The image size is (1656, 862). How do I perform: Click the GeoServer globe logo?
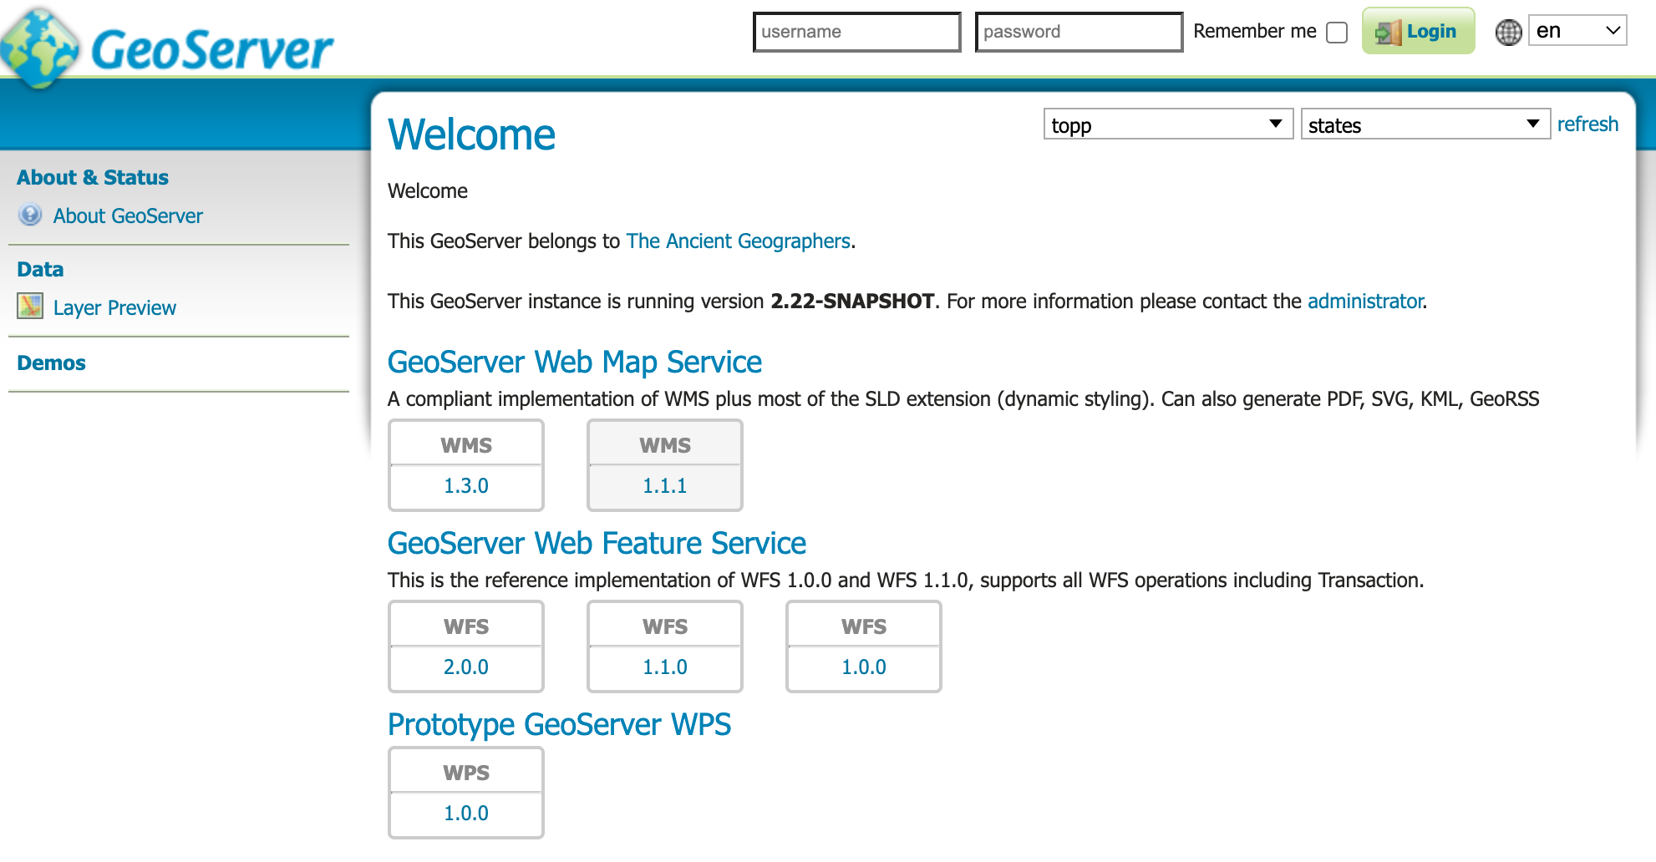(39, 48)
